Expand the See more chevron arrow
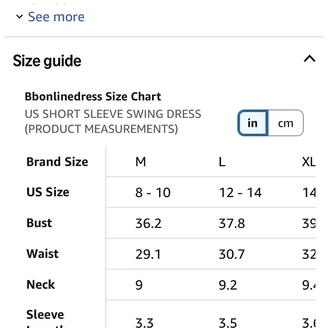The image size is (328, 328). [x=20, y=17]
